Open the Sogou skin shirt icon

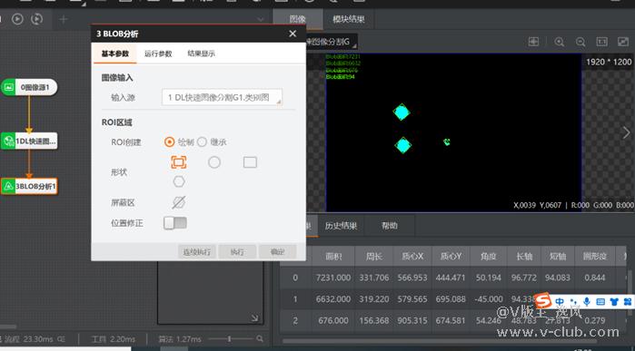614,302
